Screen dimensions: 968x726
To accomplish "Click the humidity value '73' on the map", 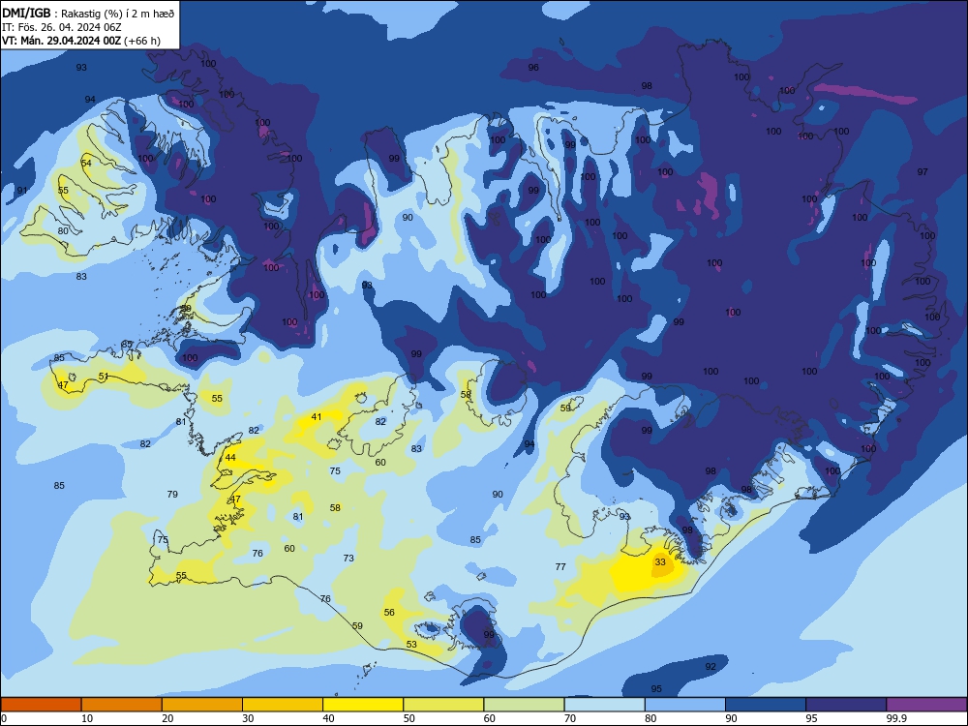I will click(348, 559).
